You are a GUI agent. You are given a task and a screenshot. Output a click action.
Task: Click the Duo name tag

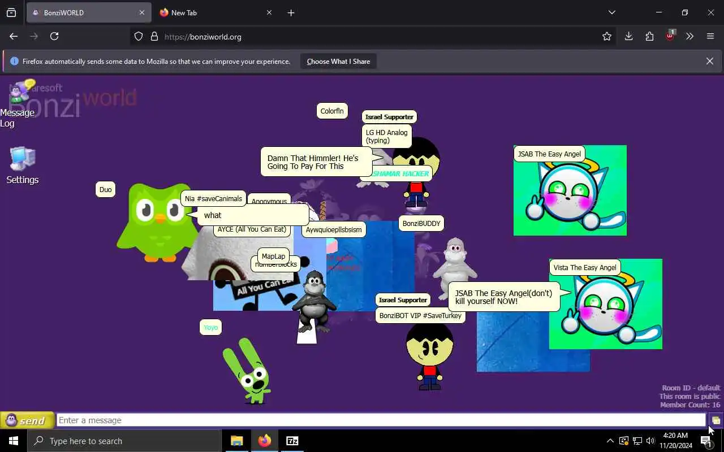pyautogui.click(x=106, y=189)
